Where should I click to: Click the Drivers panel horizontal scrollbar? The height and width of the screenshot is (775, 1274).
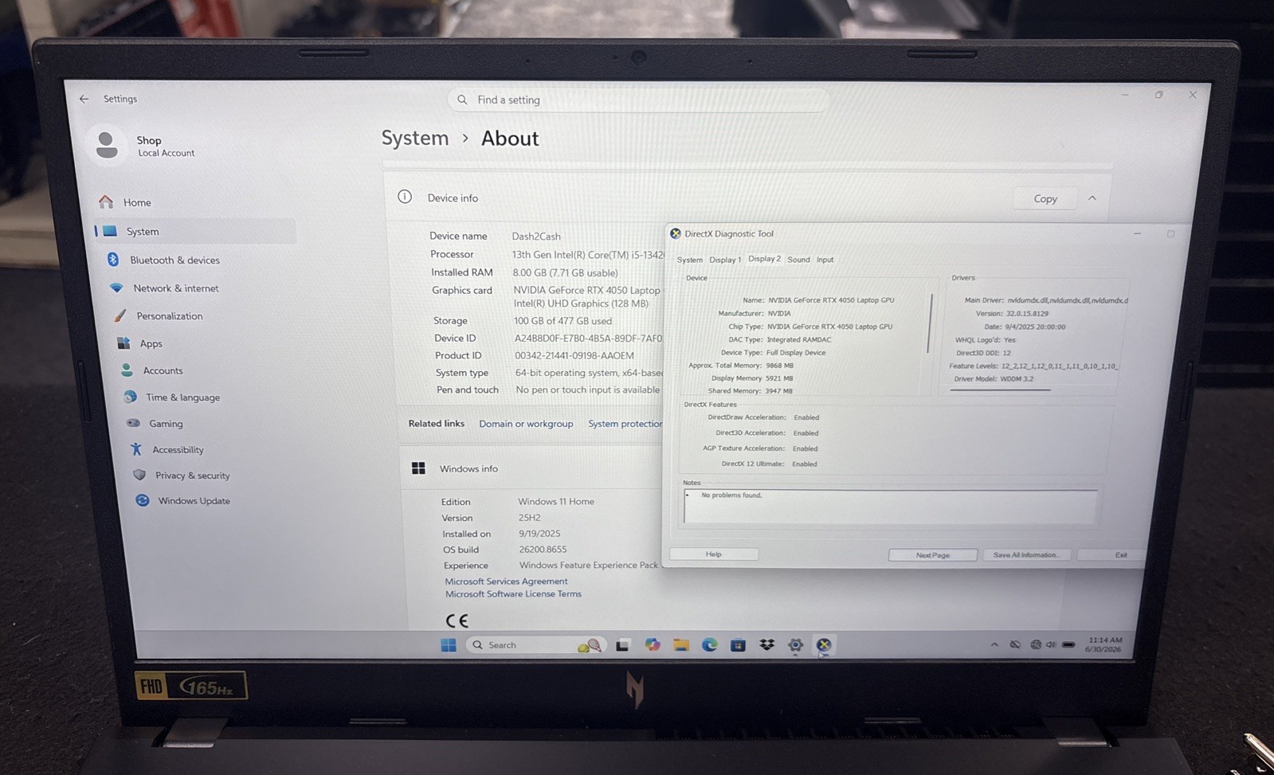click(x=1000, y=390)
